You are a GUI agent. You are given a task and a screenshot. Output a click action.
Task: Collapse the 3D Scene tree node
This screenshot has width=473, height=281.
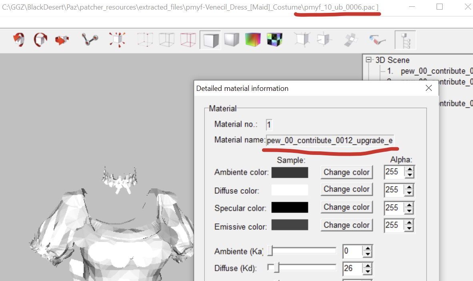[369, 60]
